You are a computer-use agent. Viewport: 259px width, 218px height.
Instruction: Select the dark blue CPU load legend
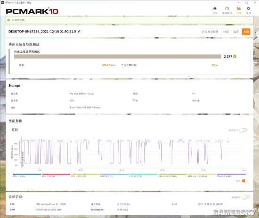click(27, 175)
